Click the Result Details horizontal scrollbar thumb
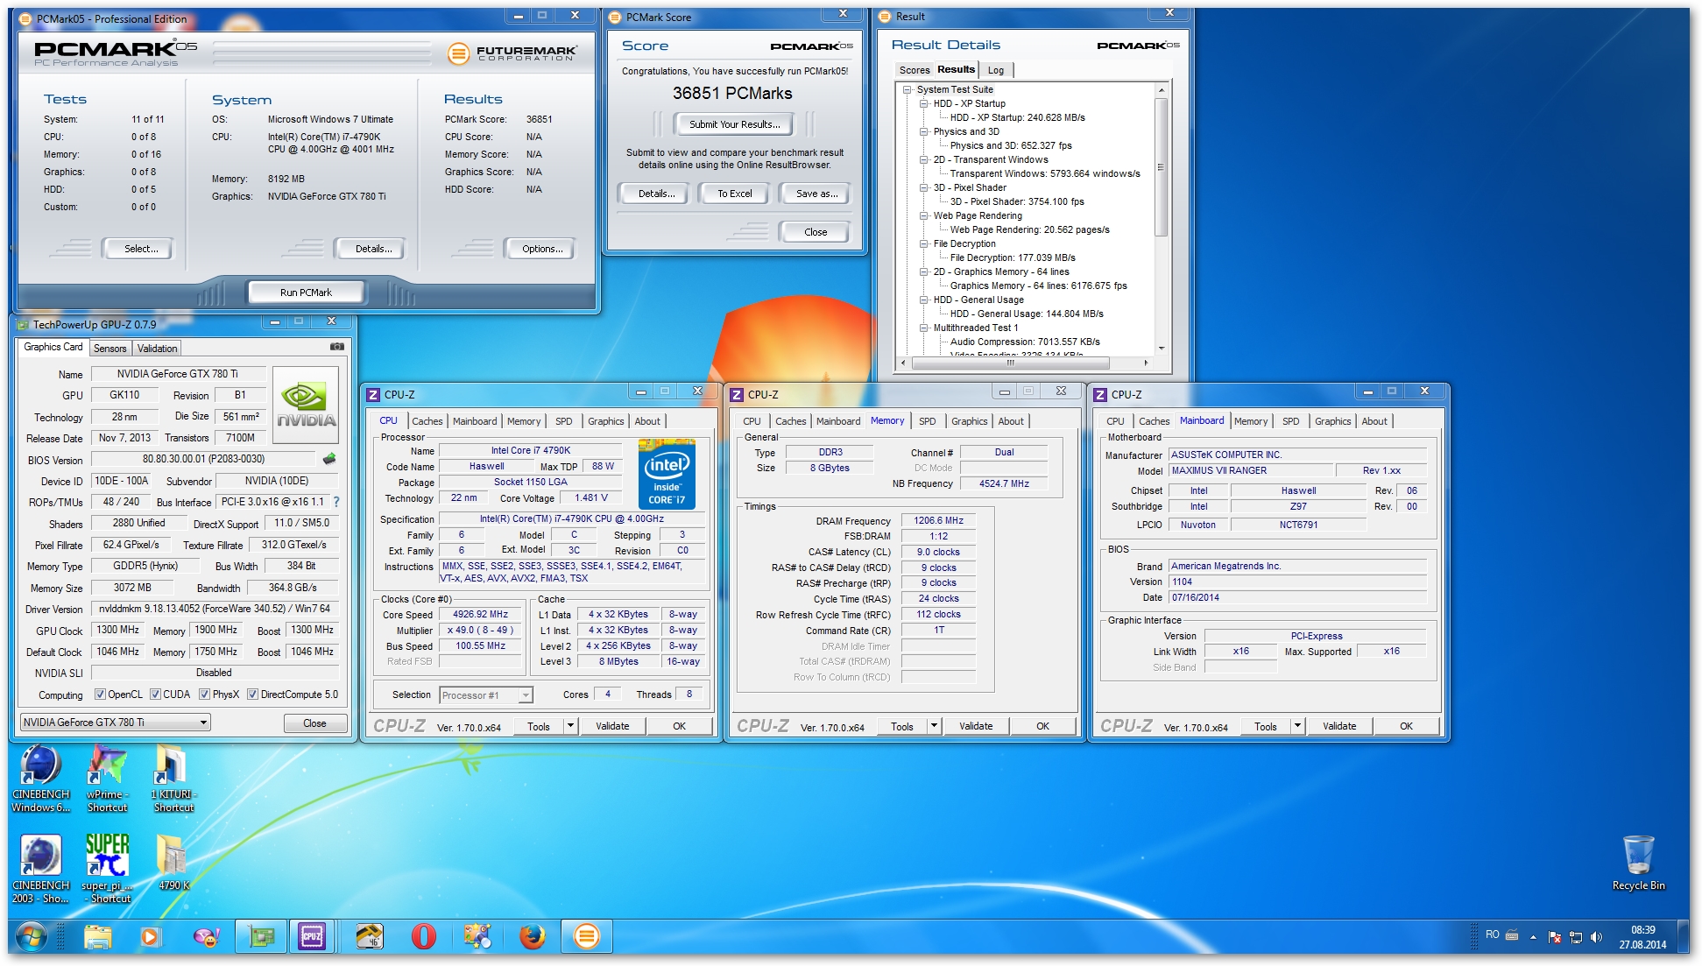This screenshot has width=1702, height=966. tap(1010, 362)
